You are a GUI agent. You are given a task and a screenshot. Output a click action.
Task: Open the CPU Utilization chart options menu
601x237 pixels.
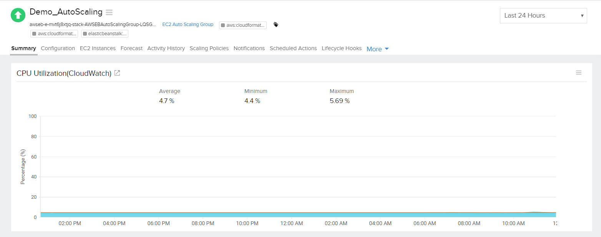[579, 72]
